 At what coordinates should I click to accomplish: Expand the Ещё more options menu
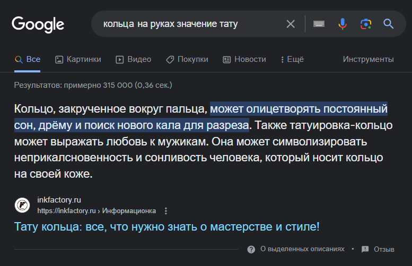(292, 59)
